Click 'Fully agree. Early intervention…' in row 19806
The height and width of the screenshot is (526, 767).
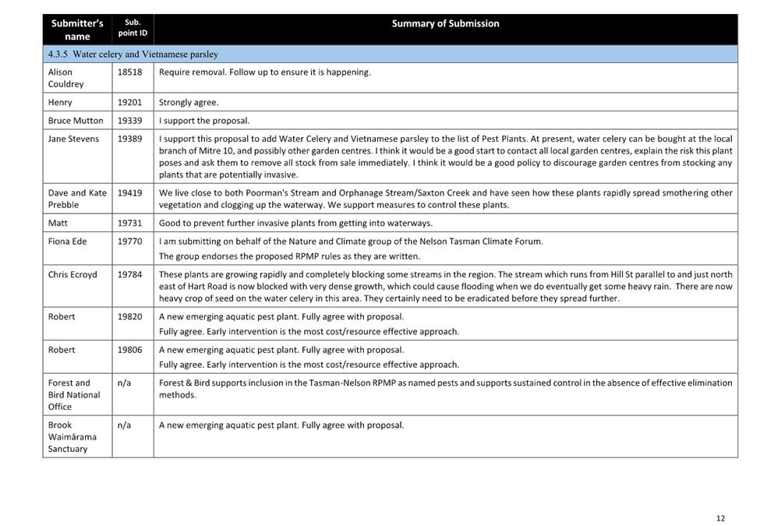(x=309, y=365)
